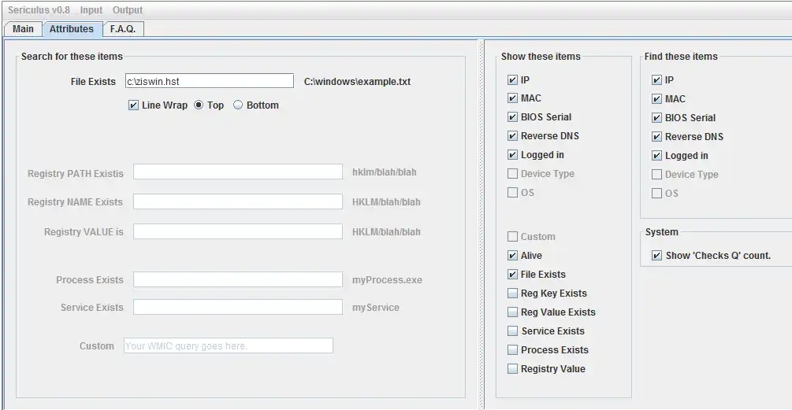
Task: Toggle BIOS Serial under Find these items
Action: coord(656,117)
